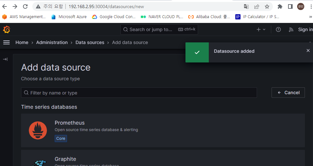Click the Filter by name or type field
The height and width of the screenshot is (166, 313).
pyautogui.click(x=139, y=93)
